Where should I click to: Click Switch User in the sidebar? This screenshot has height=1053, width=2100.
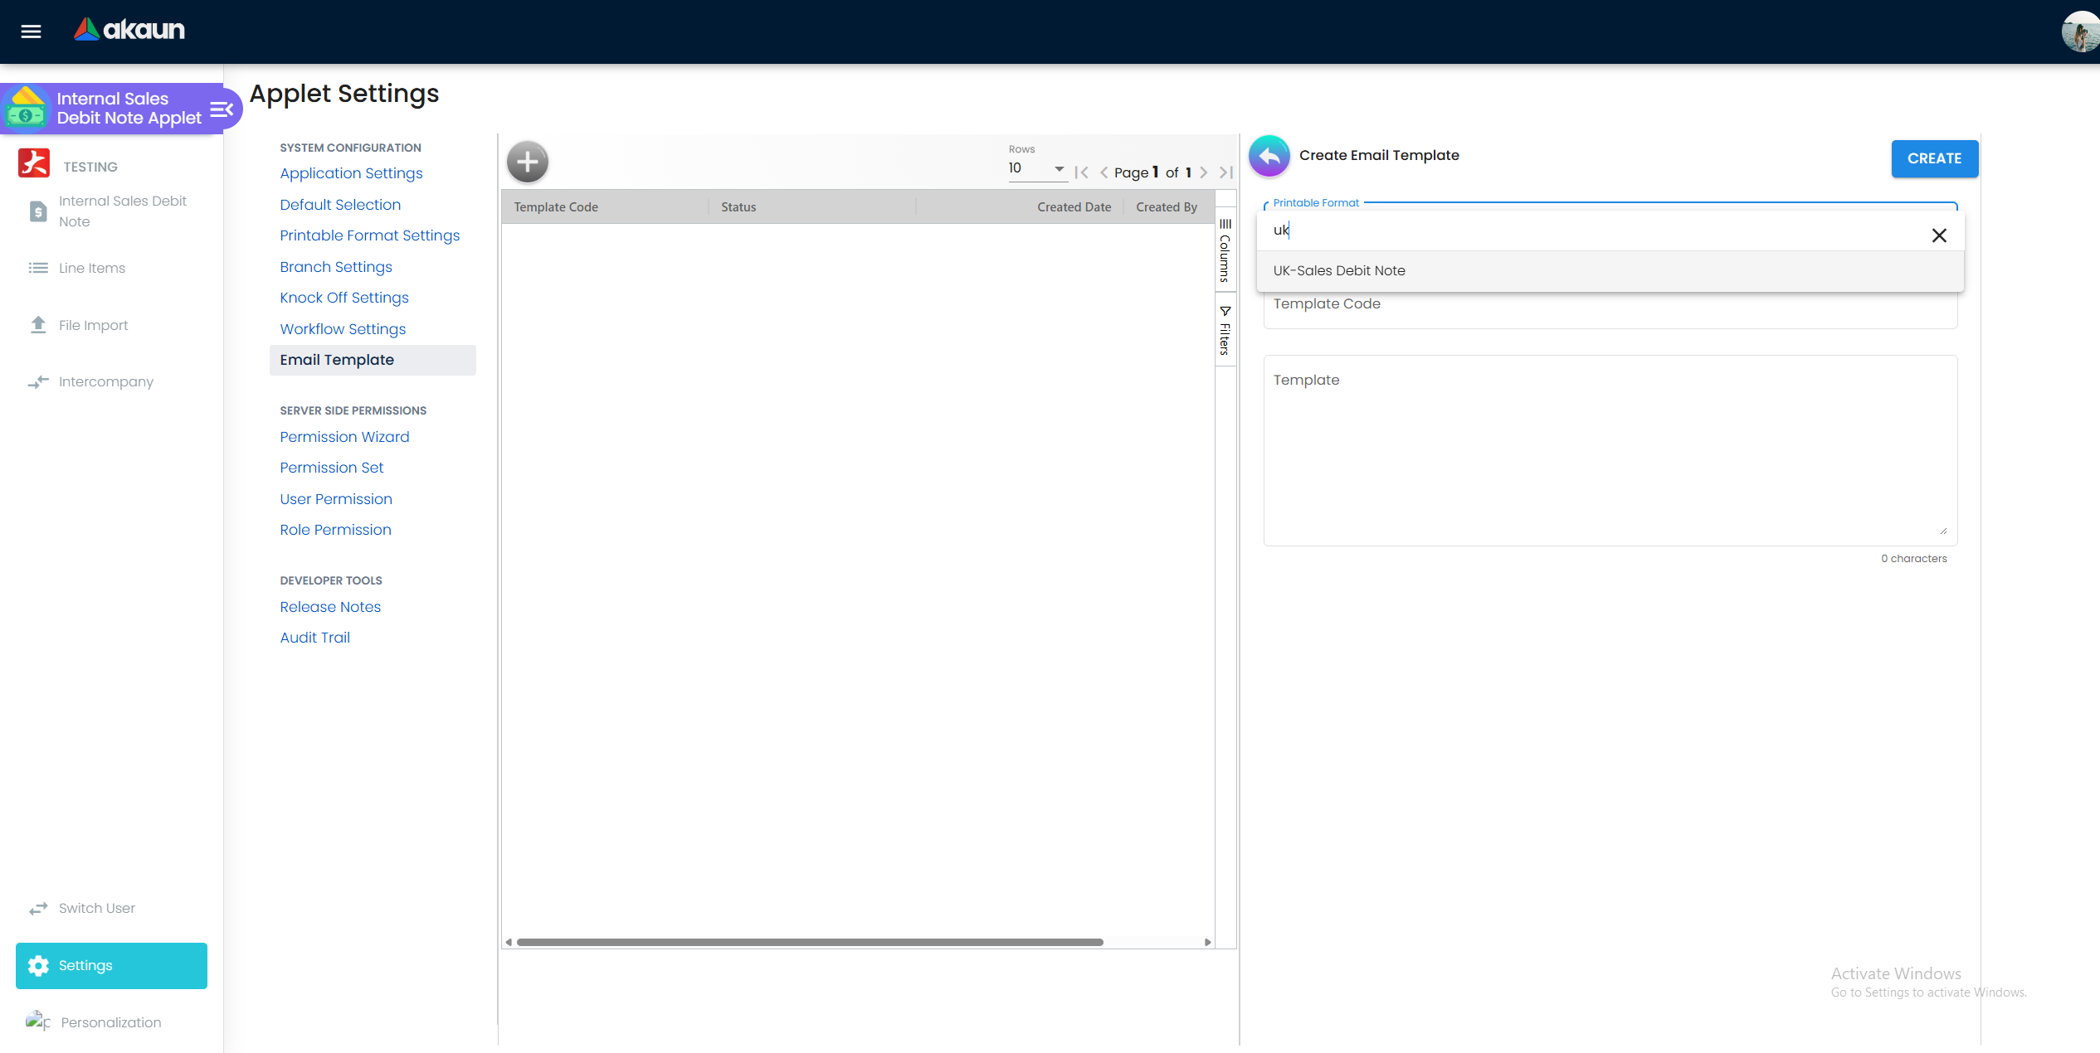(96, 908)
